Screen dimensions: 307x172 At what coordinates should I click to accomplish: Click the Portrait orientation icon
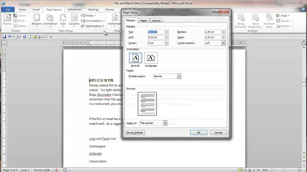135,58
